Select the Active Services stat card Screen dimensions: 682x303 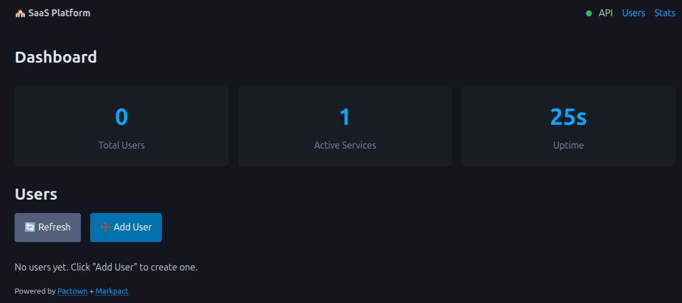(345, 126)
